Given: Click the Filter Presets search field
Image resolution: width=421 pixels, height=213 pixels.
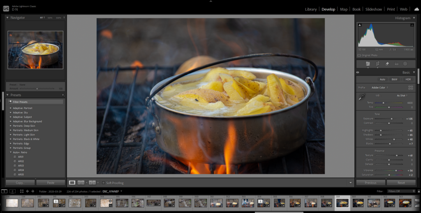Looking at the screenshot, I should (36, 102).
